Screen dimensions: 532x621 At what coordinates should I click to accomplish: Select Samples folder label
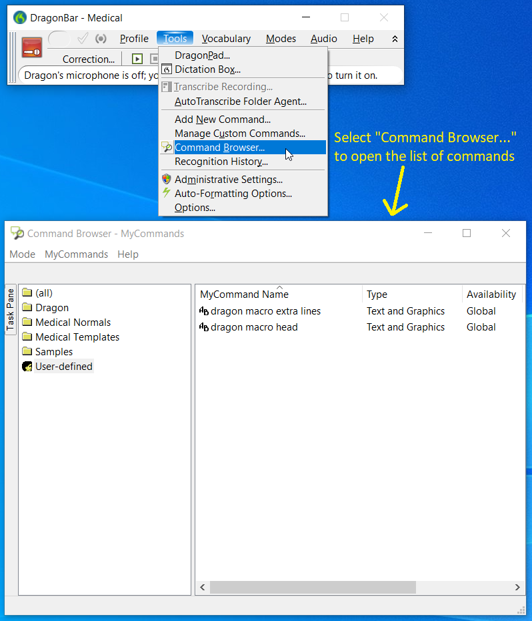54,351
